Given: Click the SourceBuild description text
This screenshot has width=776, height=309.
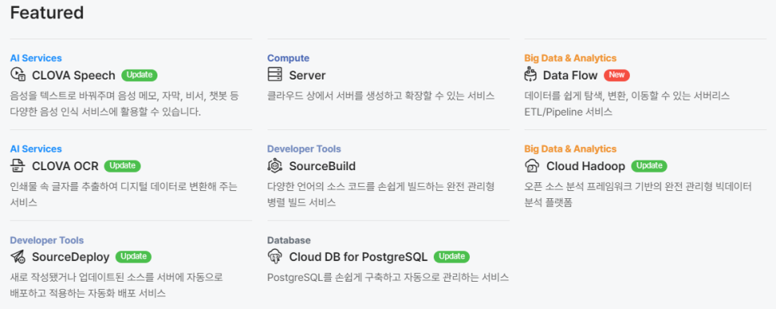Looking at the screenshot, I should pyautogui.click(x=381, y=194).
